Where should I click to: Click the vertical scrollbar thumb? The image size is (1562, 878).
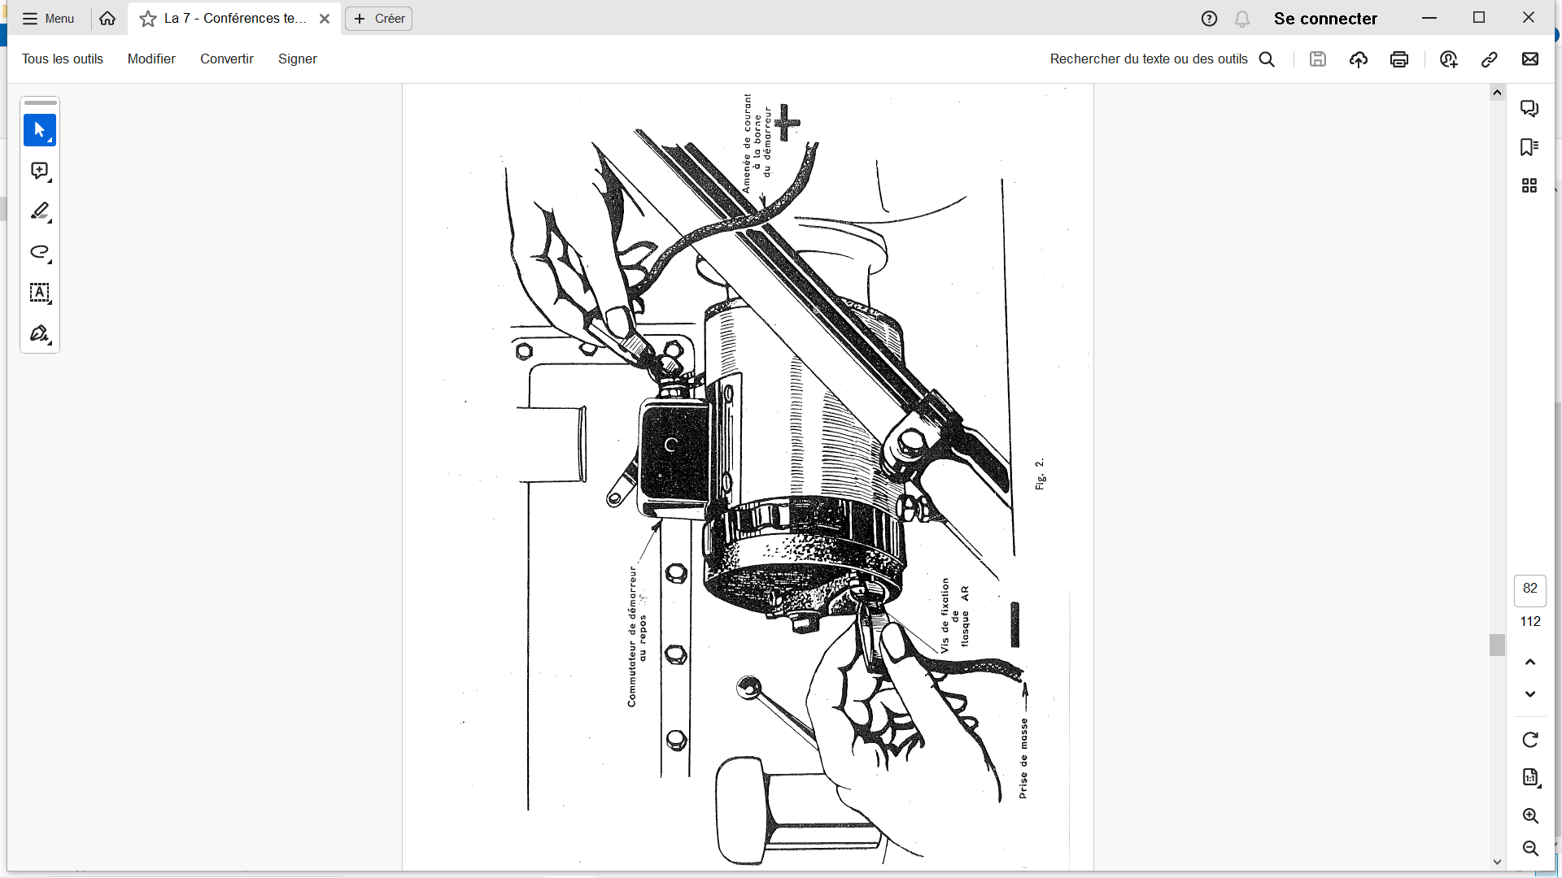click(1497, 645)
